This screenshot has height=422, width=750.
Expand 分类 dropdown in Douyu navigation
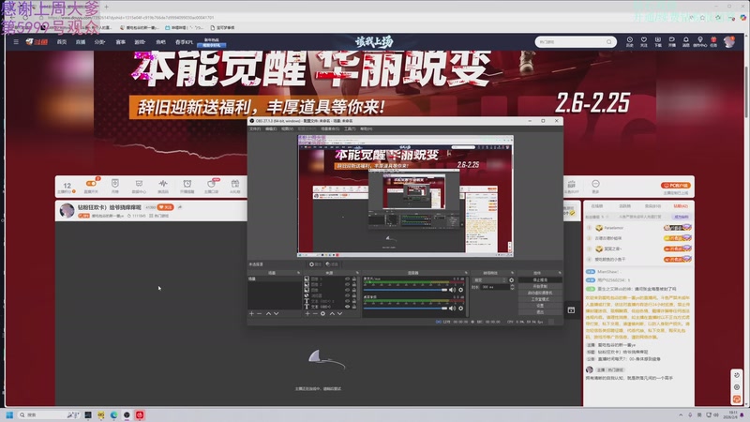coord(99,42)
